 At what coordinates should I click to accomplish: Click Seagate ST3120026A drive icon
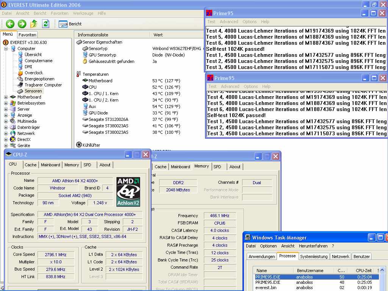click(x=85, y=119)
